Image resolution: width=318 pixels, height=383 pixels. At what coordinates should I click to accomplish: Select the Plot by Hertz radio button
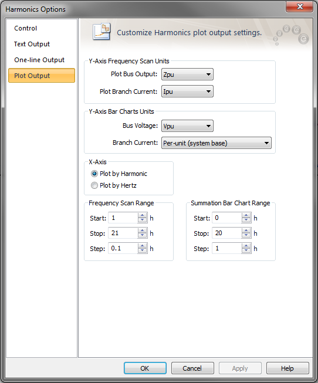pyautogui.click(x=94, y=185)
